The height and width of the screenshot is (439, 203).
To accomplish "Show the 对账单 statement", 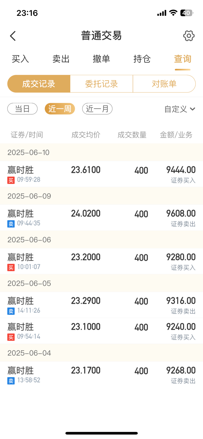I will 164,84.
